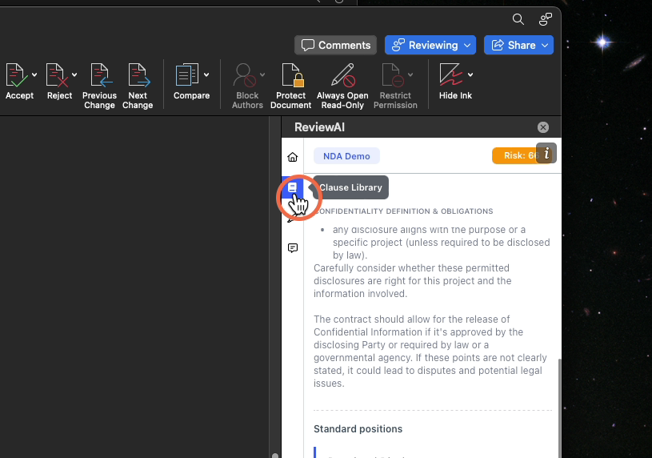652x458 pixels.
Task: Click the ReviewAI panel scrollbar
Action: [x=559, y=408]
